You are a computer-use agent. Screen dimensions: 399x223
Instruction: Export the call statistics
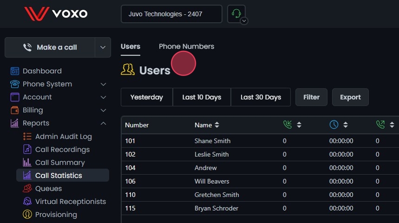[350, 97]
